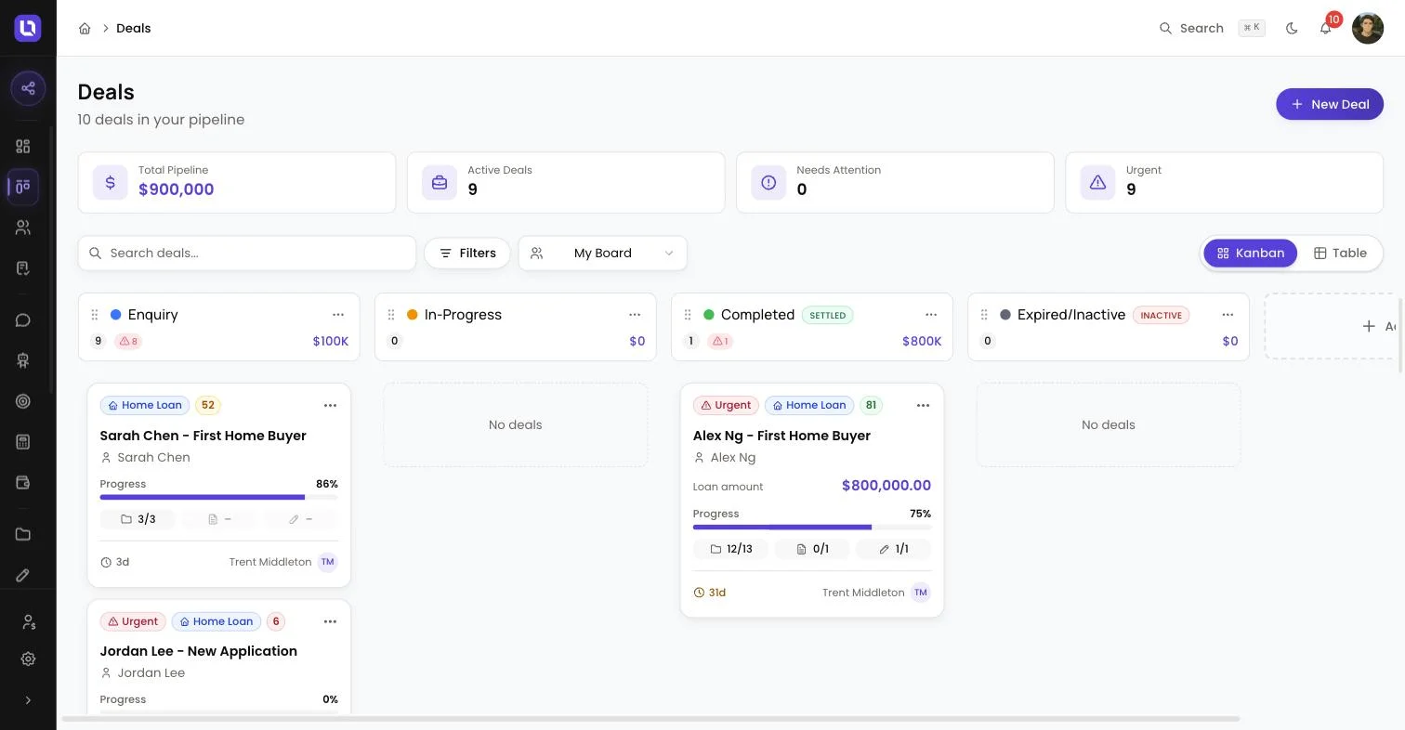
Task: Open the settings gear in sidebar
Action: click(28, 658)
